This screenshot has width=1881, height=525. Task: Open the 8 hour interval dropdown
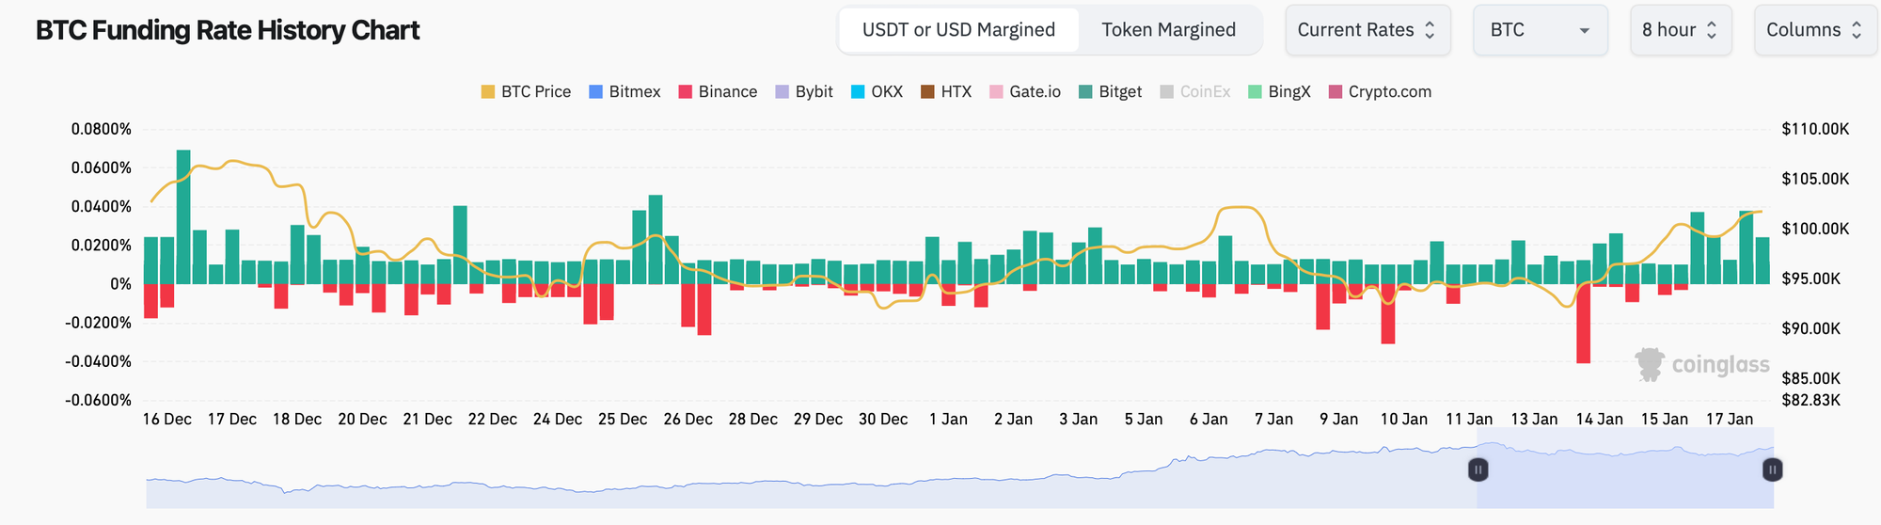point(1681,30)
